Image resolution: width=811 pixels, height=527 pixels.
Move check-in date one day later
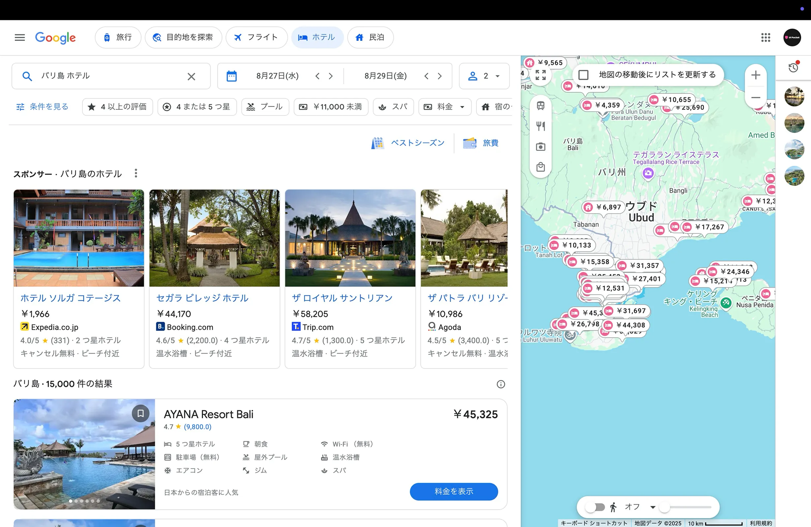point(331,76)
